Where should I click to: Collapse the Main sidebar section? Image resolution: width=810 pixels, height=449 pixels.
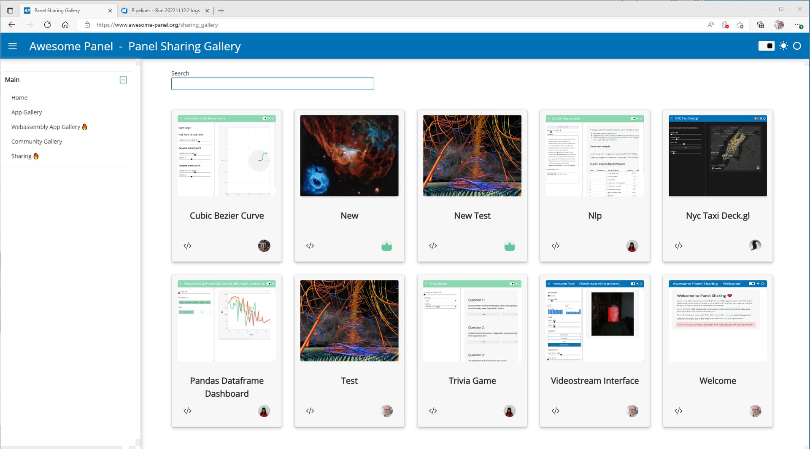click(x=123, y=80)
